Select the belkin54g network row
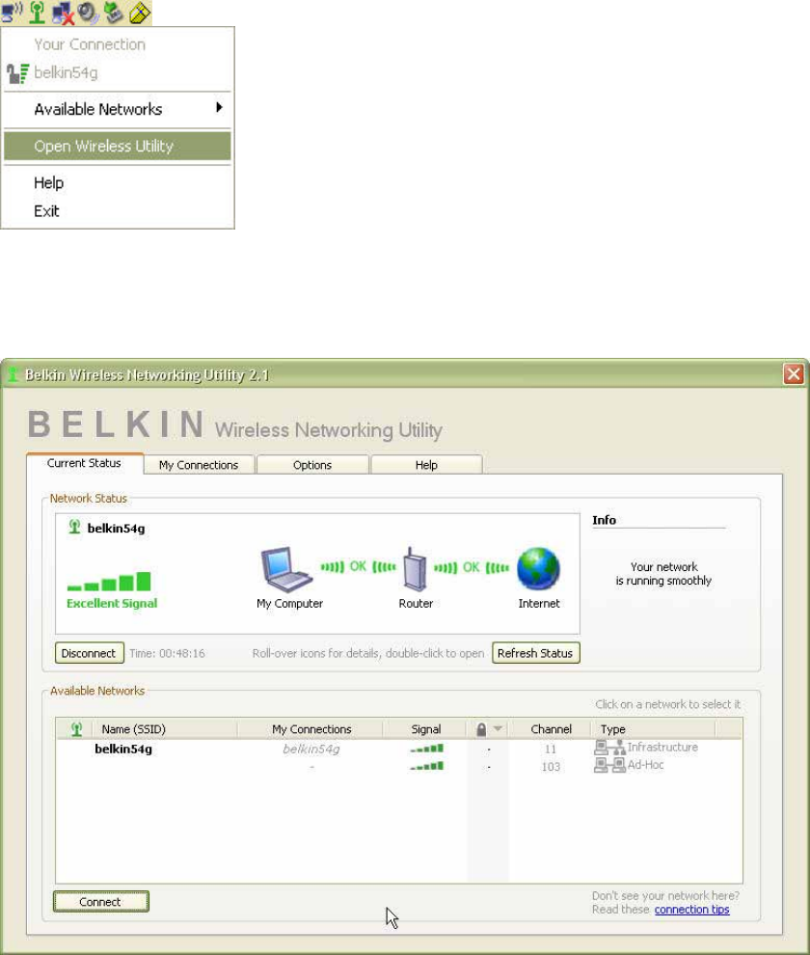The height and width of the screenshot is (955, 810). tap(399, 749)
